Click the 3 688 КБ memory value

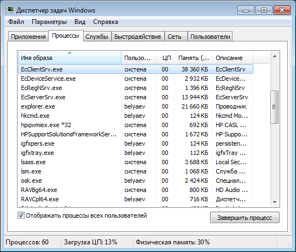[196, 162]
